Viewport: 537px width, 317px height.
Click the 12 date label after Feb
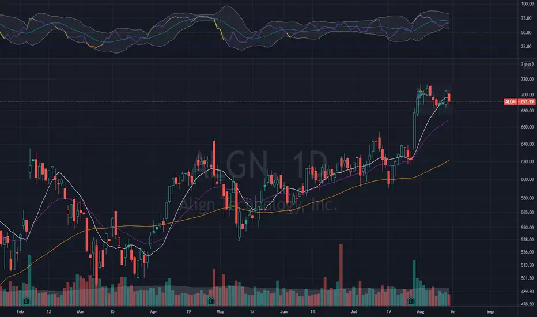[48, 312]
